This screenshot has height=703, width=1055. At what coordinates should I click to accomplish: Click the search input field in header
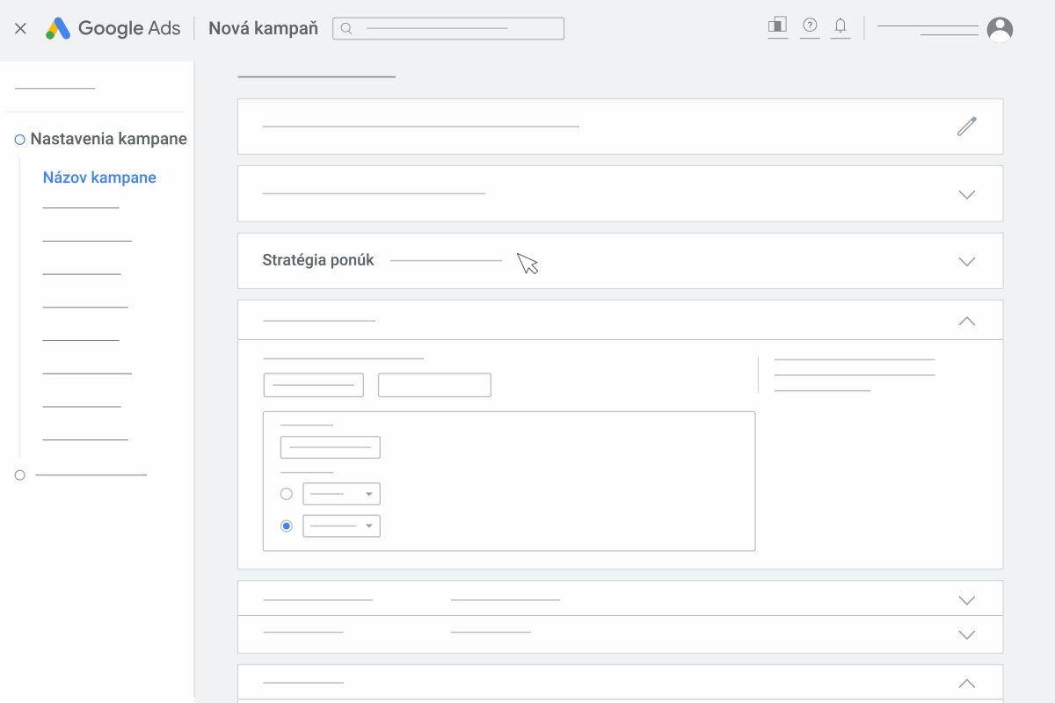click(448, 29)
